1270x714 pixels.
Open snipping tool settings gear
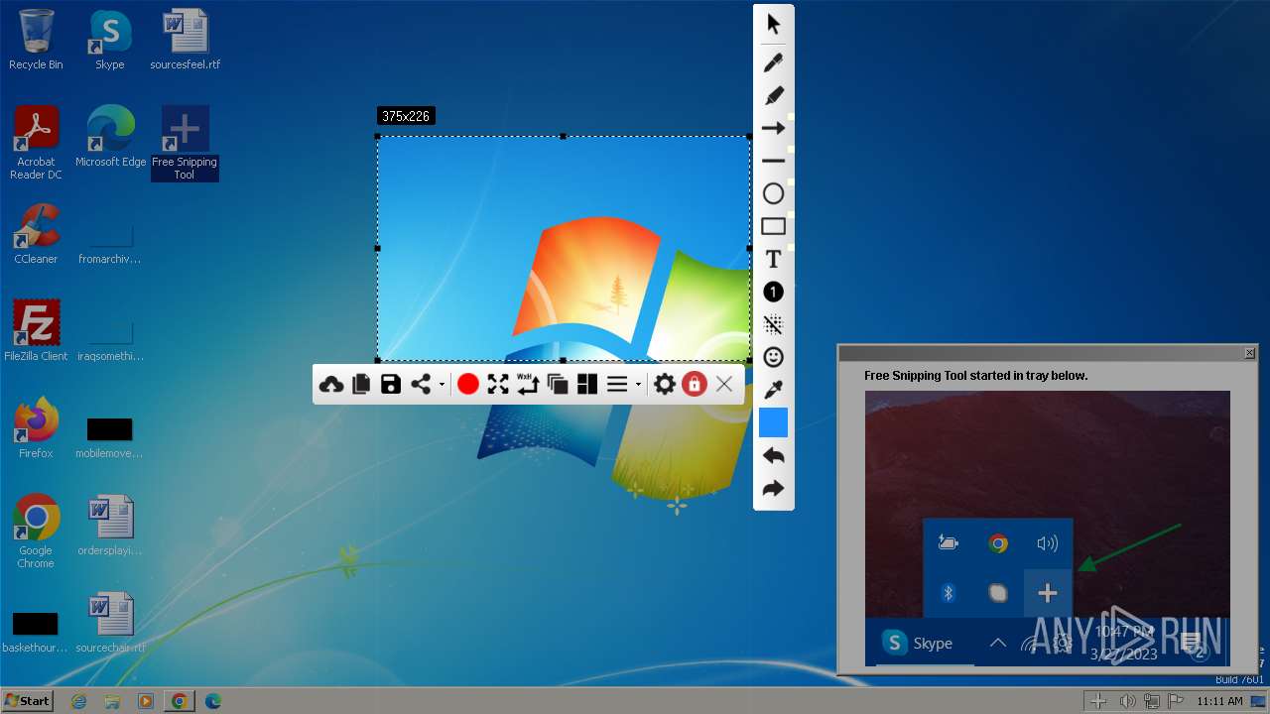(x=665, y=384)
